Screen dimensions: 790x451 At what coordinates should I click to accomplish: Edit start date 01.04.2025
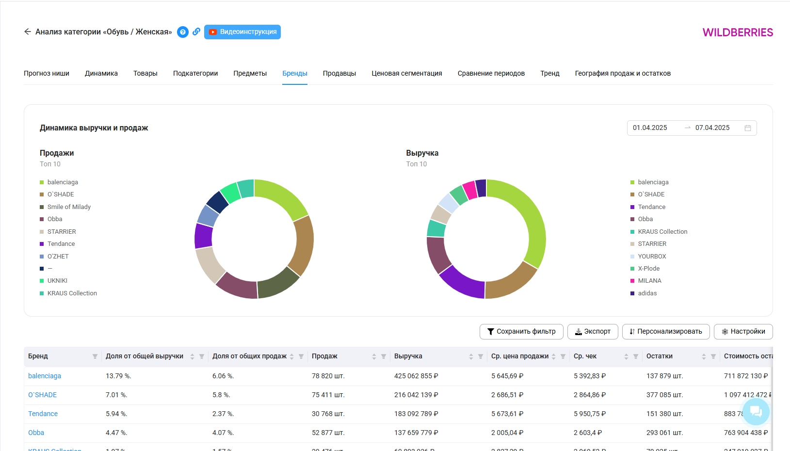click(650, 128)
